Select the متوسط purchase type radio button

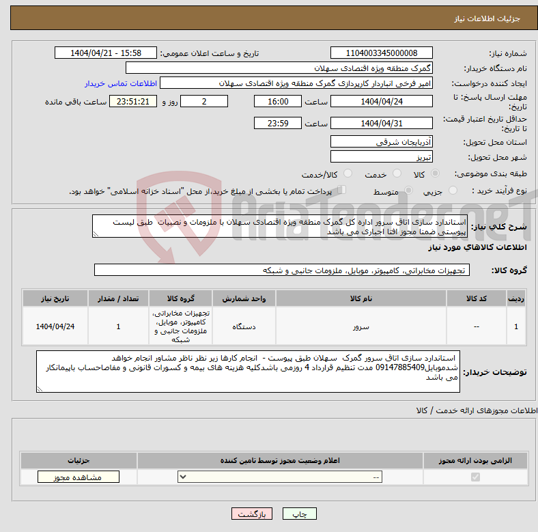click(x=408, y=190)
